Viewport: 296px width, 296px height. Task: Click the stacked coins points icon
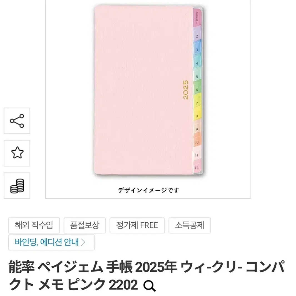[x=17, y=186]
